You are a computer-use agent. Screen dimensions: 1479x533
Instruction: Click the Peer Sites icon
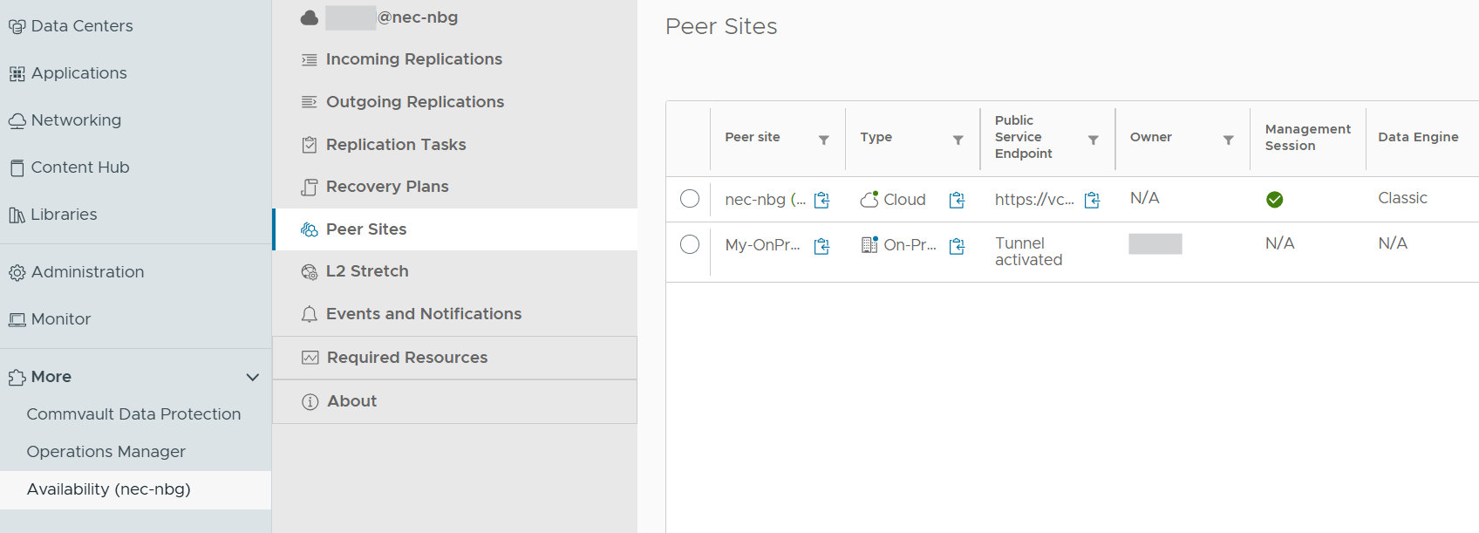[309, 229]
